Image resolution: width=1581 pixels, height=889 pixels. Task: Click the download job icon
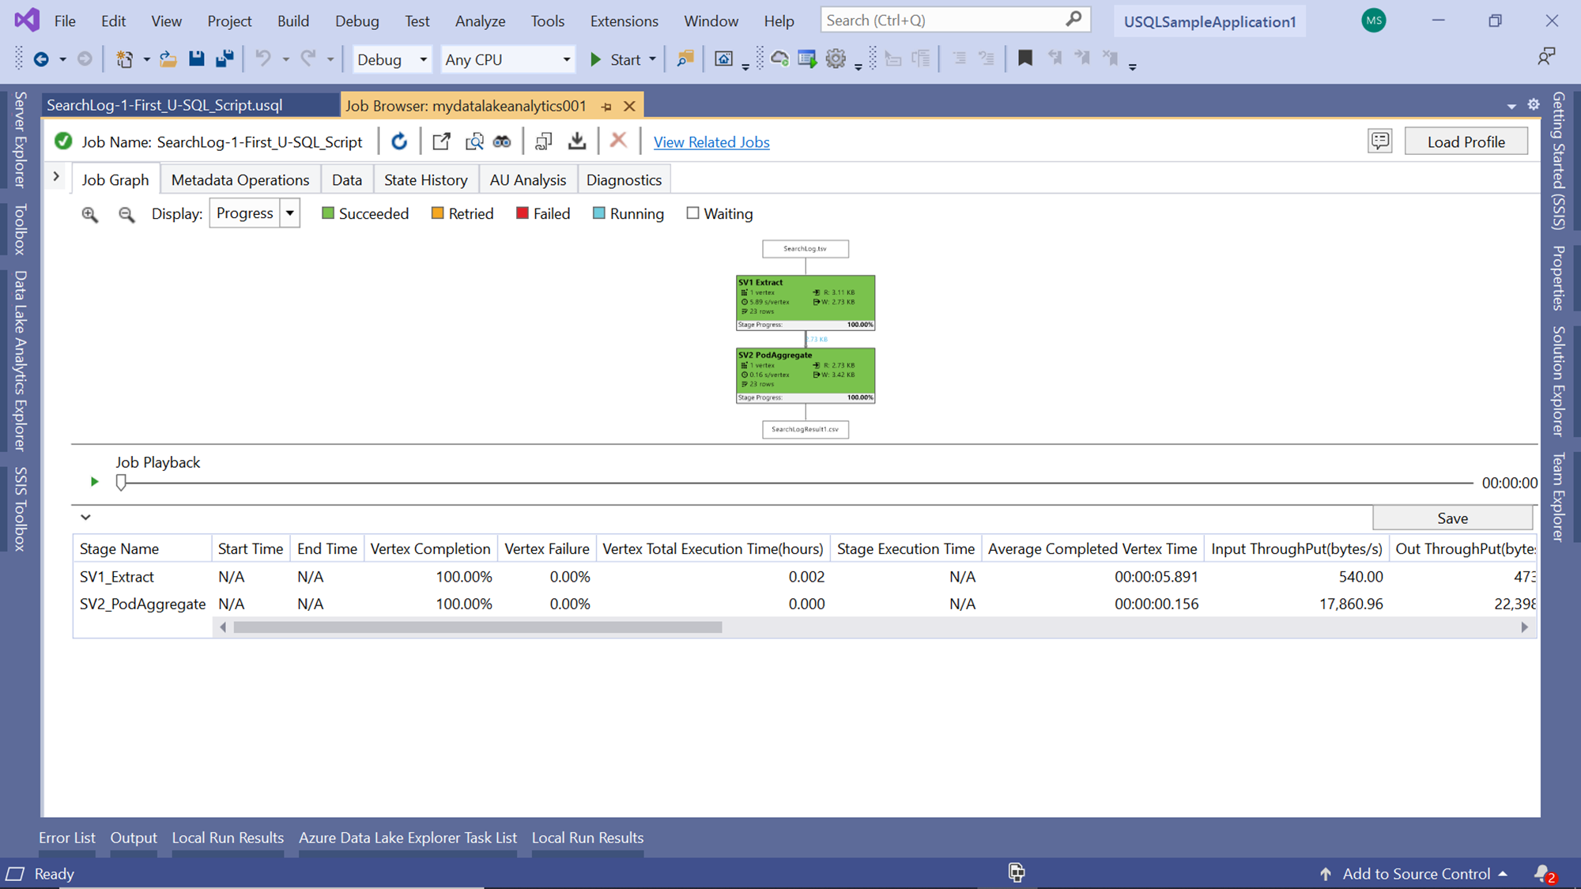tap(577, 141)
